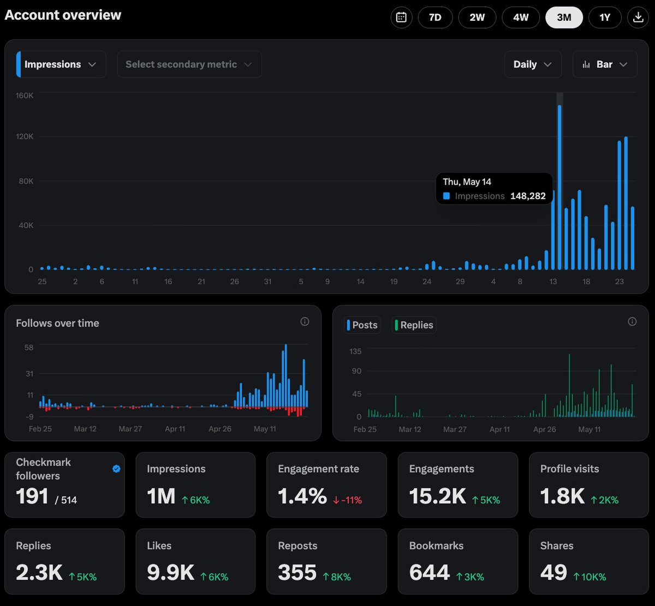Click the Follows over time title

pyautogui.click(x=57, y=323)
